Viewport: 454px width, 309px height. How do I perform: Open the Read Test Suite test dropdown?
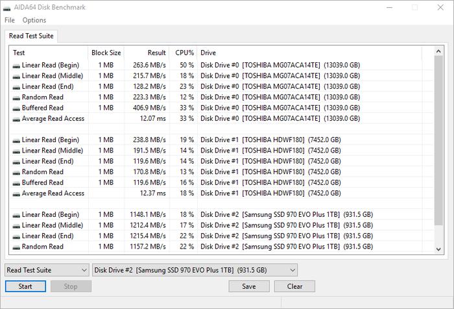47,270
